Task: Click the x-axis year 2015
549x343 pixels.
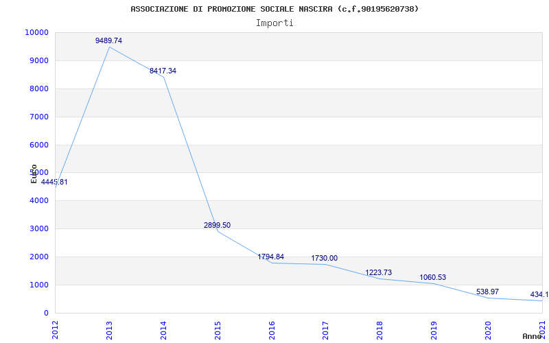Action: (218, 330)
